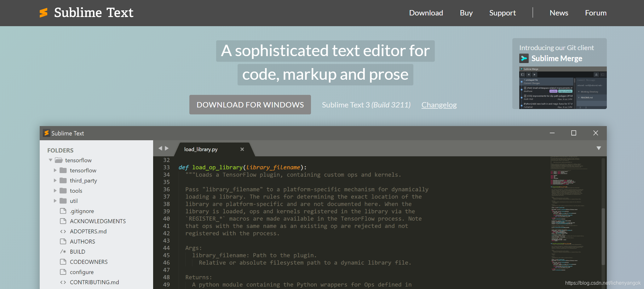Click 'Introducing our Git client' text
This screenshot has height=289, width=644.
pos(556,48)
